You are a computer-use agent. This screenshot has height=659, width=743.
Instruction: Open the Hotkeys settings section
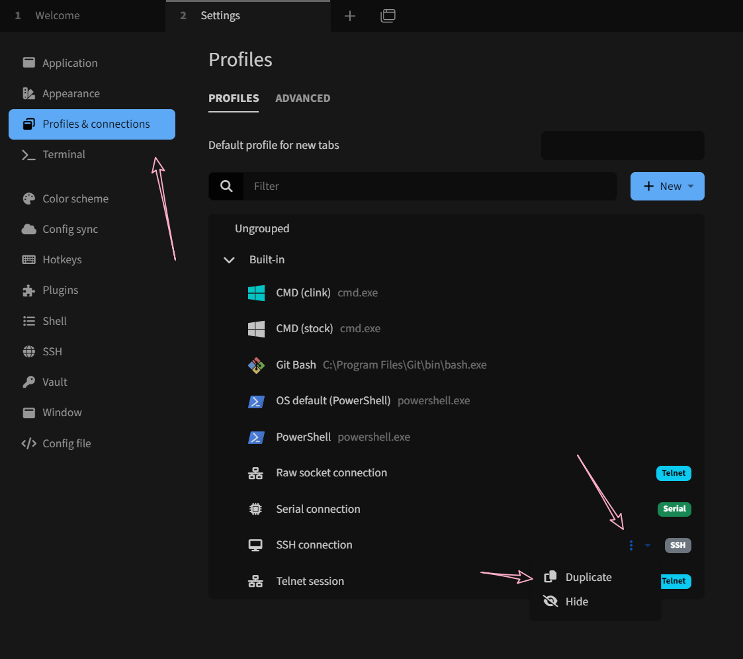[x=62, y=259]
